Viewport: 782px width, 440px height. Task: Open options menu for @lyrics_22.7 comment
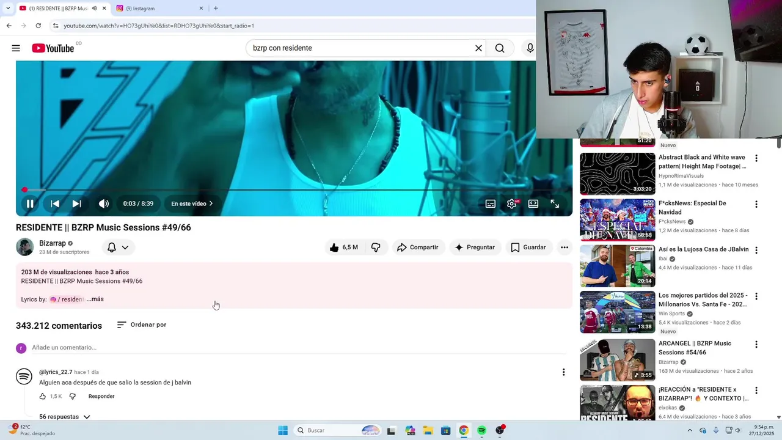[x=563, y=372]
